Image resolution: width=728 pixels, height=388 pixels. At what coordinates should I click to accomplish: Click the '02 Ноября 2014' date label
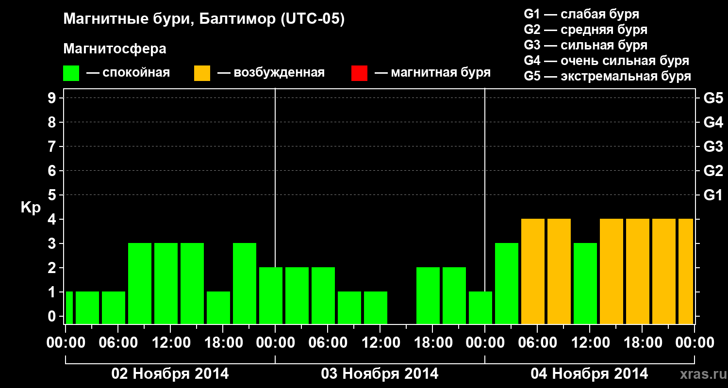point(170,373)
